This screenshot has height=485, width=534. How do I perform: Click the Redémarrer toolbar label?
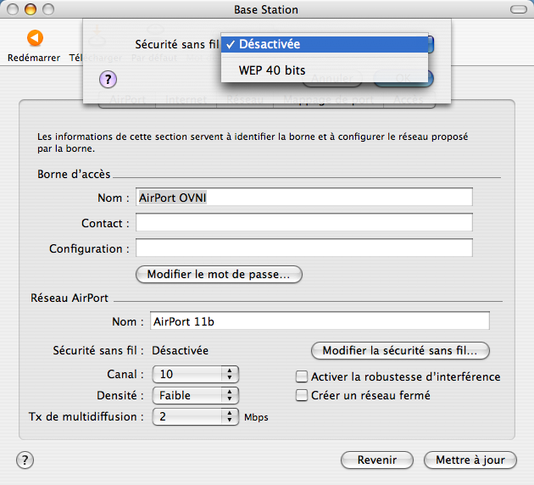(x=34, y=58)
